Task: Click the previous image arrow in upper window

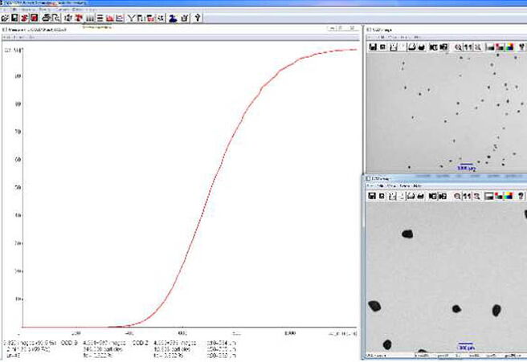Action: point(434,47)
